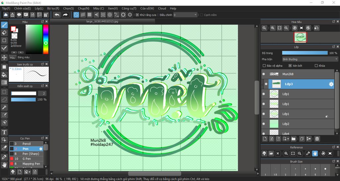The height and width of the screenshot is (181, 340).
Task: Open Điều chỉnh correction dropdown
Action: pyautogui.click(x=185, y=15)
